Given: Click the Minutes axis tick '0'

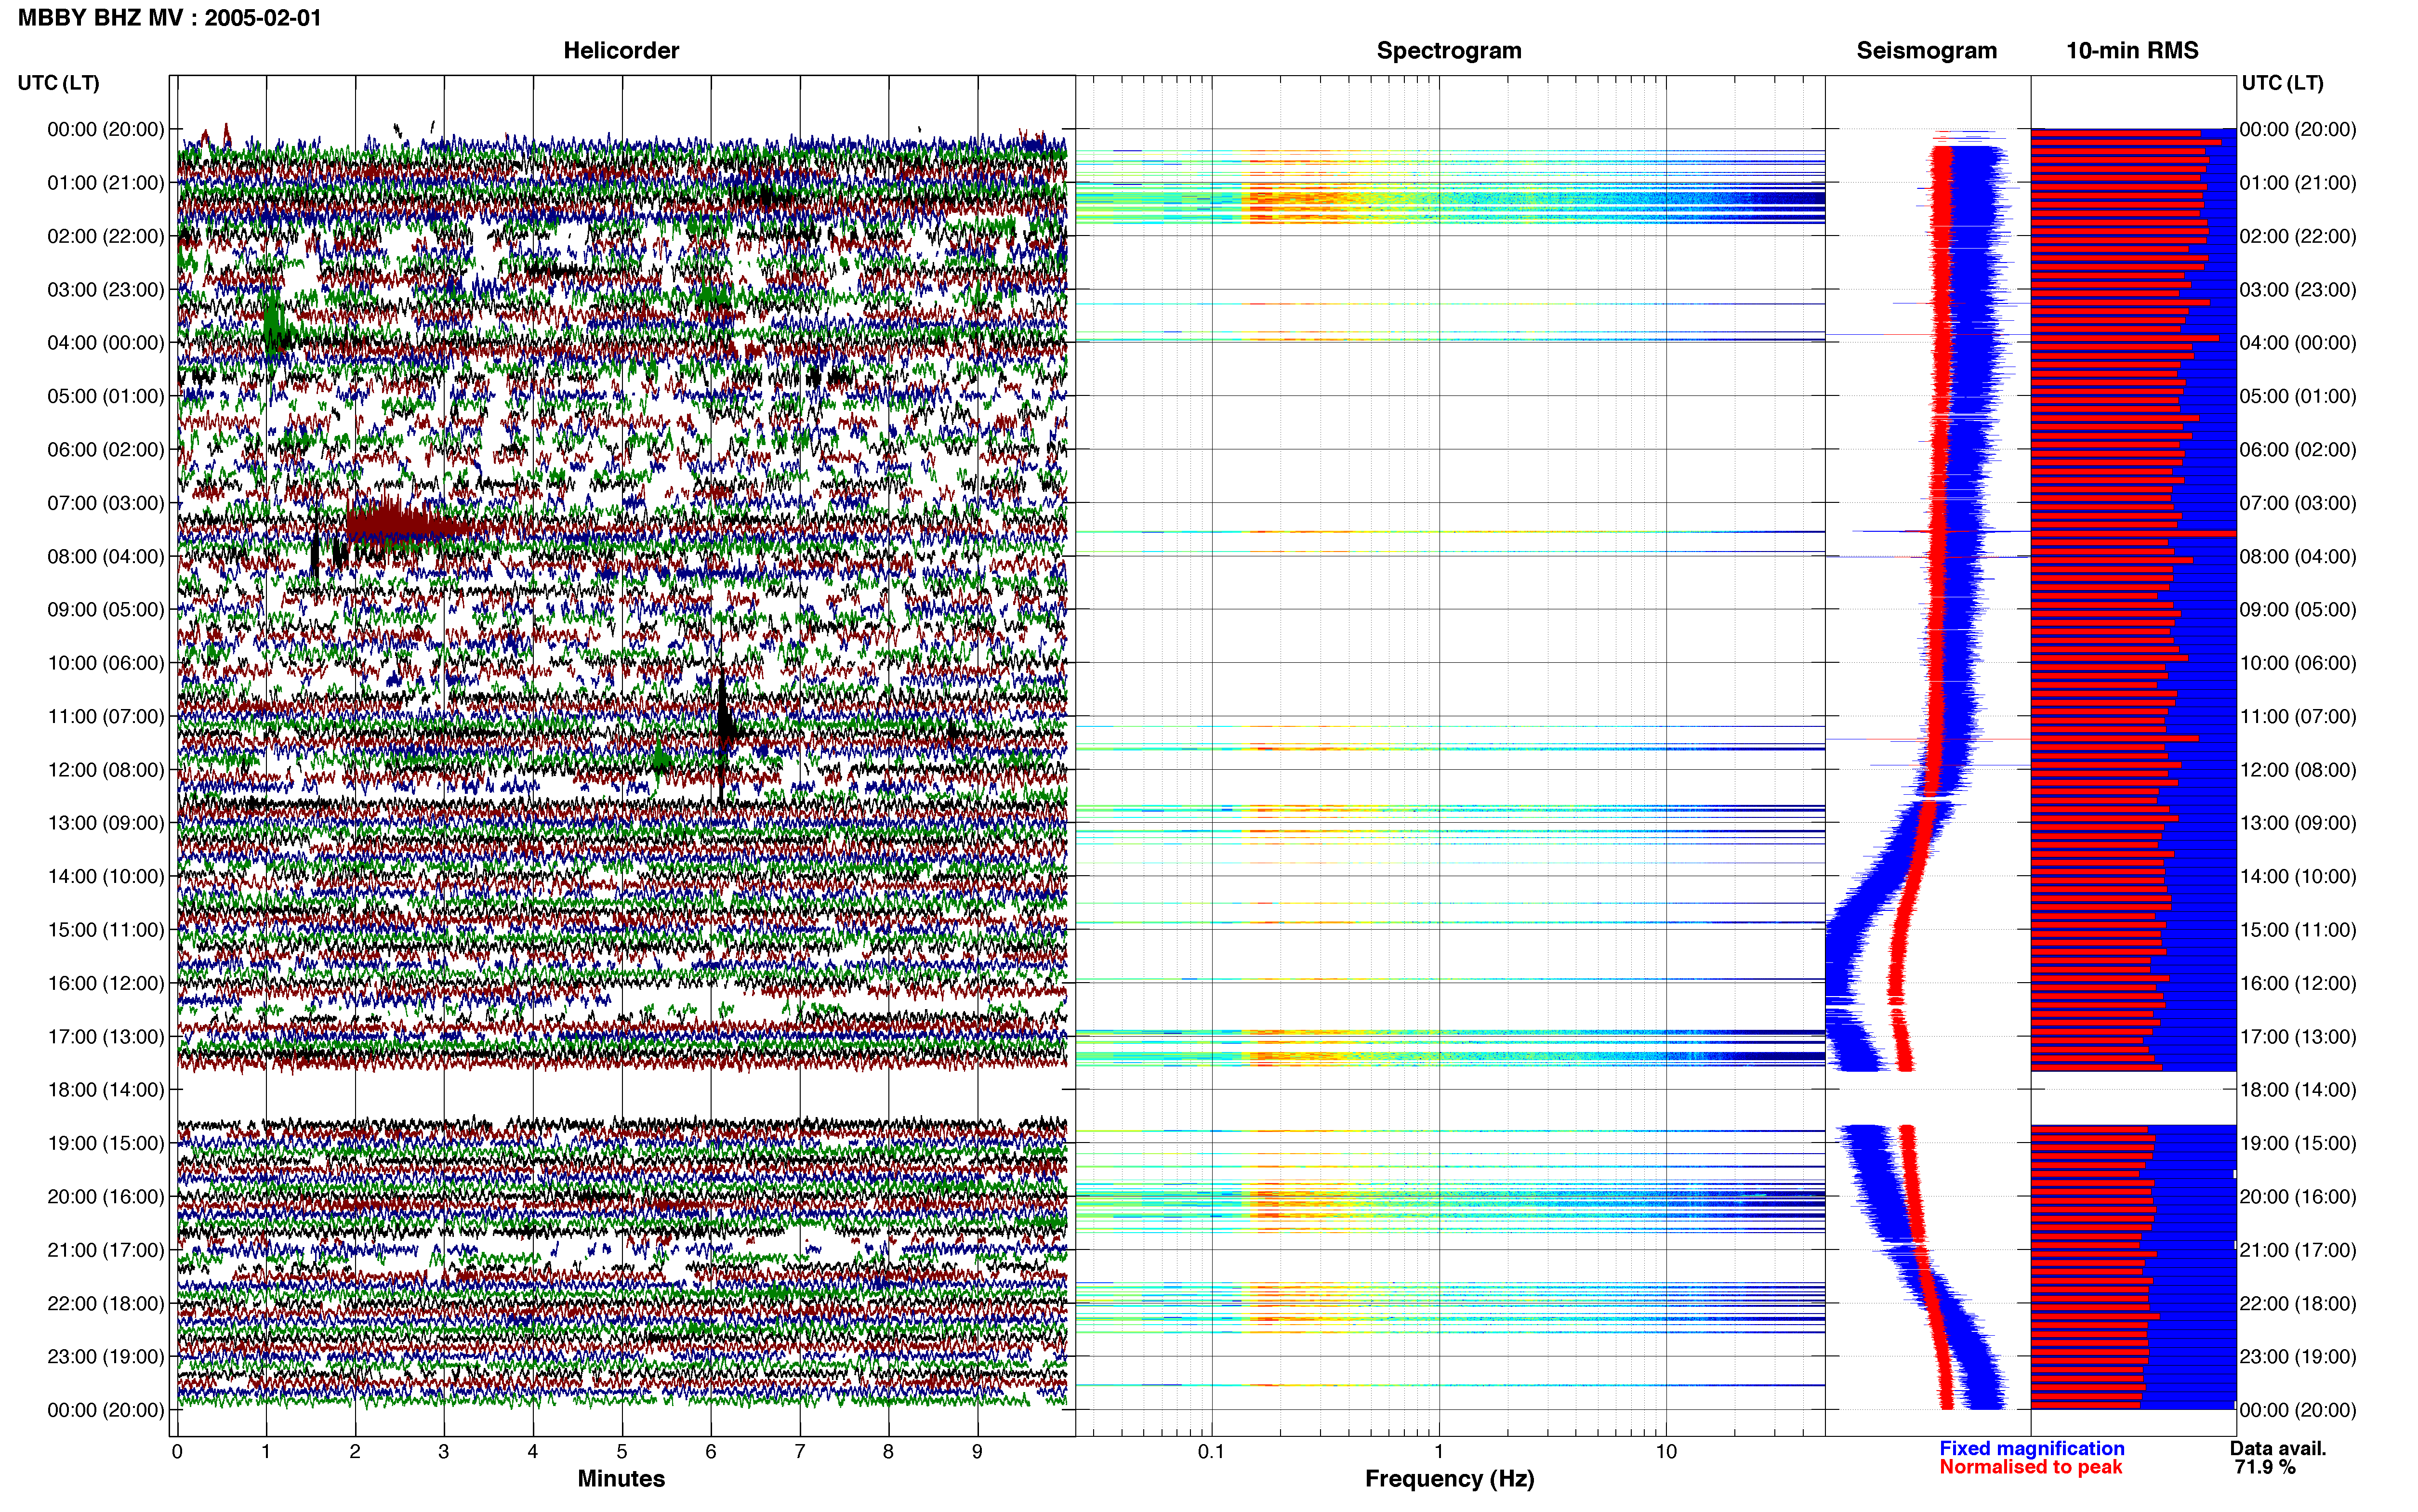Looking at the screenshot, I should 177,1452.
